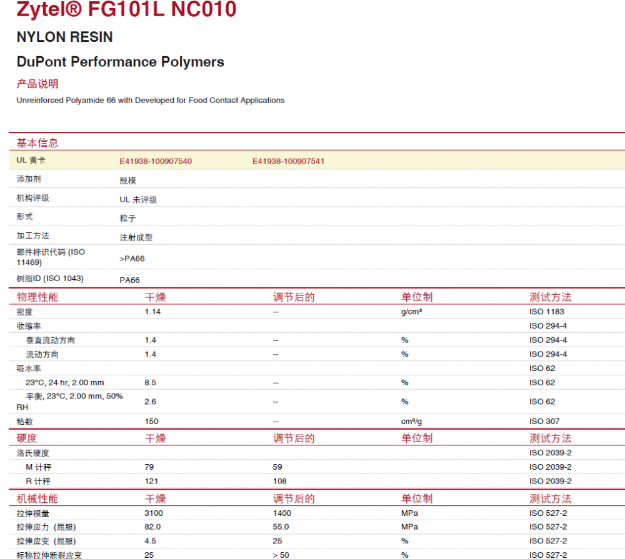Image resolution: width=625 pixels, height=559 pixels.
Task: Click the equilibrium absorption value '2.6'
Action: coord(150,402)
